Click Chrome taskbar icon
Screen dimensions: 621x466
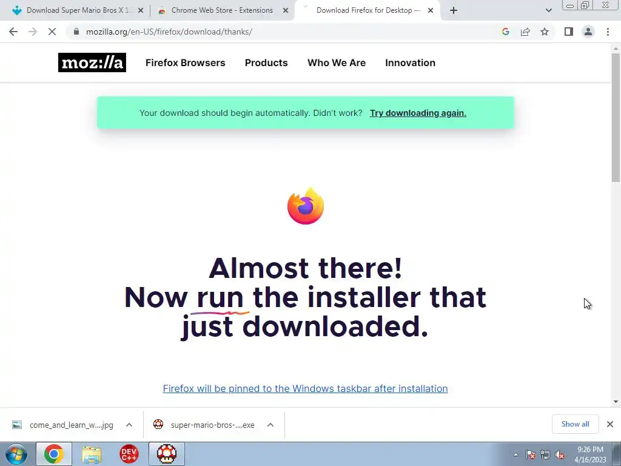54,454
